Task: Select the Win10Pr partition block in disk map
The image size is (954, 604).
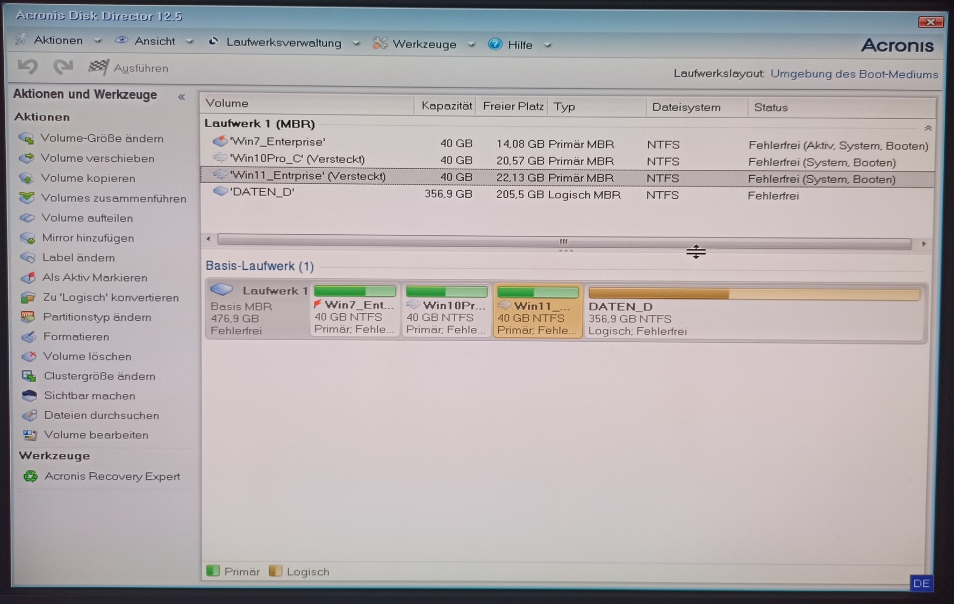Action: pyautogui.click(x=447, y=311)
